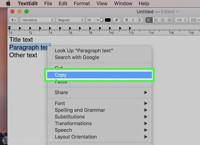Screen dimensions: 200x145
Task: Open the paragraph styles dropdown
Action: (x=14, y=20)
